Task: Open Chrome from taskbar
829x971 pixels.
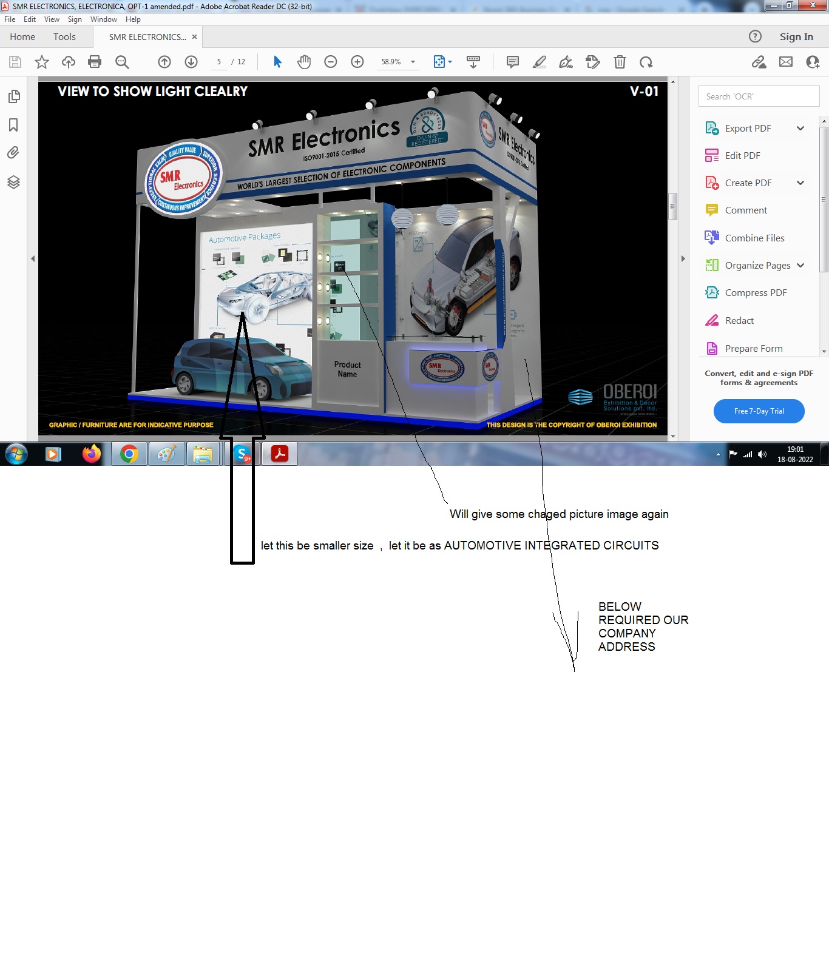Action: [129, 454]
